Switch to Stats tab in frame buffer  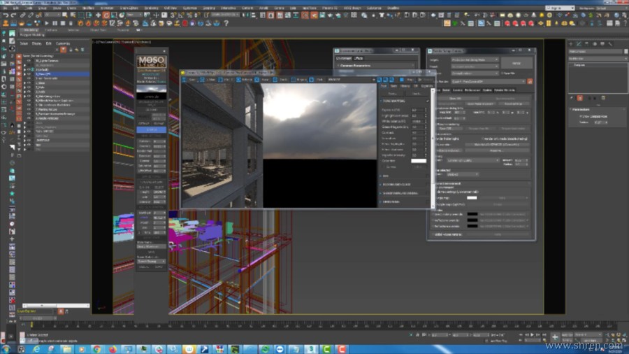click(x=393, y=86)
